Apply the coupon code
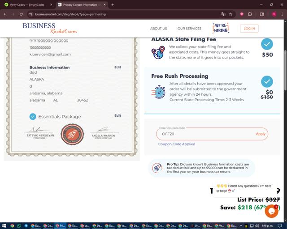287x229 pixels. (x=261, y=134)
